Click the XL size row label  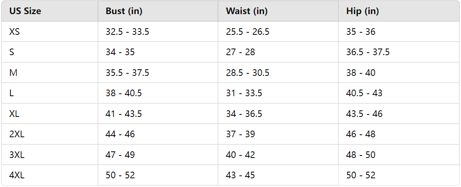pyautogui.click(x=15, y=114)
